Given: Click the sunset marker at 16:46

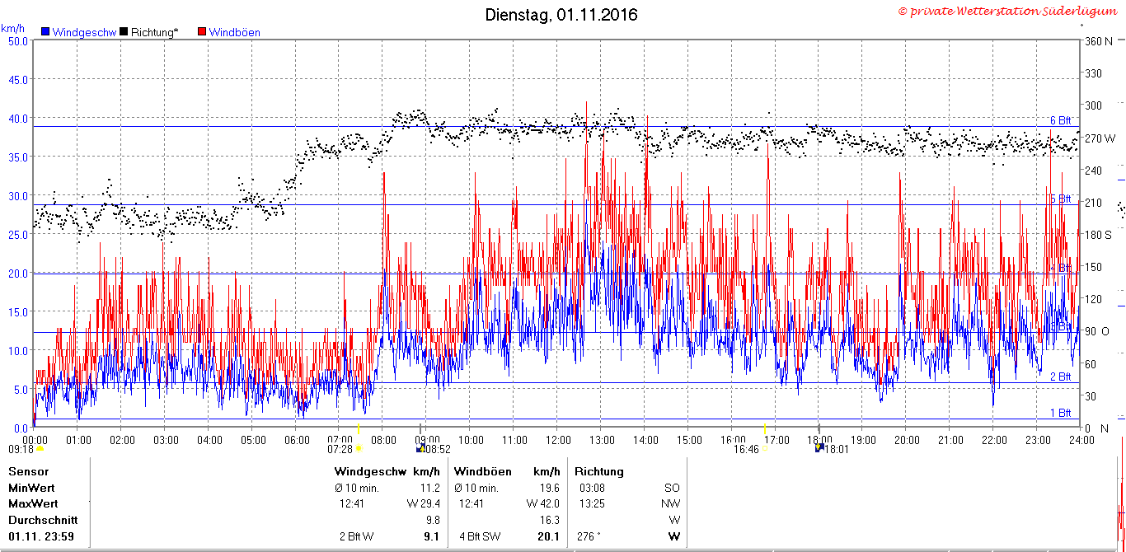Looking at the screenshot, I should tap(766, 449).
